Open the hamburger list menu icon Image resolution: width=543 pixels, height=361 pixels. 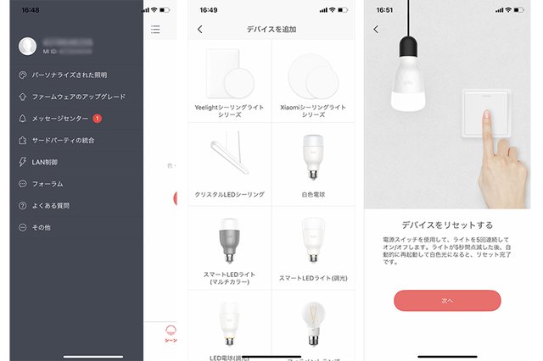[155, 30]
